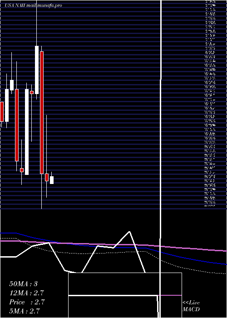The width and height of the screenshot is (227, 318).
Task: Click the "USA NAH mail munafa.pro" chart title
Action: (x=33, y=5)
